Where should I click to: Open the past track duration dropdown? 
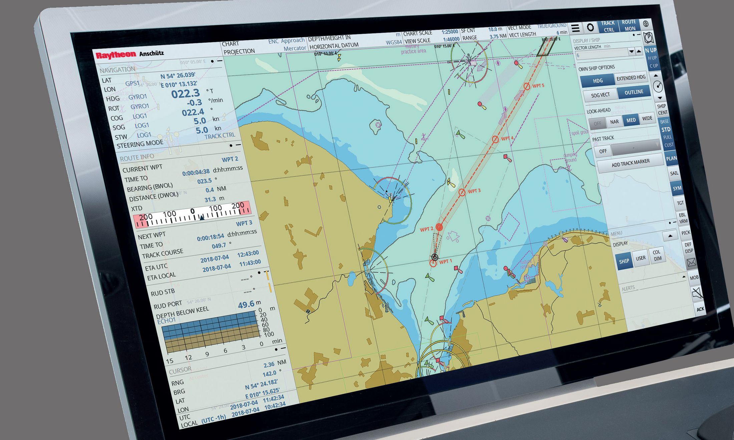(x=635, y=147)
